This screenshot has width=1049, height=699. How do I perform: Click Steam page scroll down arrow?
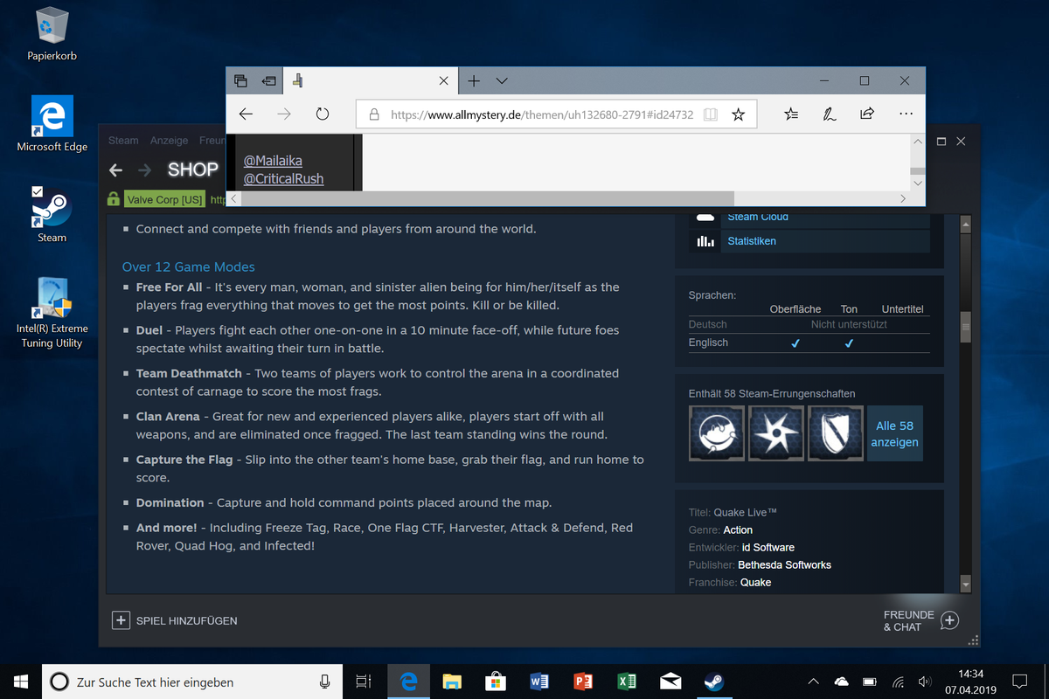[x=965, y=584]
